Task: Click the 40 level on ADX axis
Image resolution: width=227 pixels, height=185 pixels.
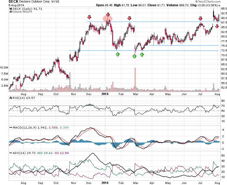Action: tap(223, 161)
